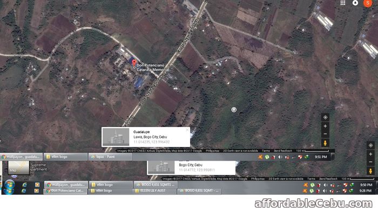Click the grey circular map marker
This screenshot has width=378, height=213.
[234, 110]
